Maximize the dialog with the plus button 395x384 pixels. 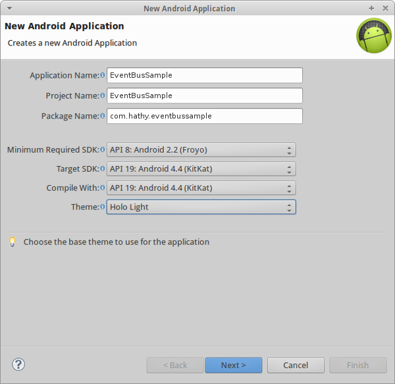[371, 9]
